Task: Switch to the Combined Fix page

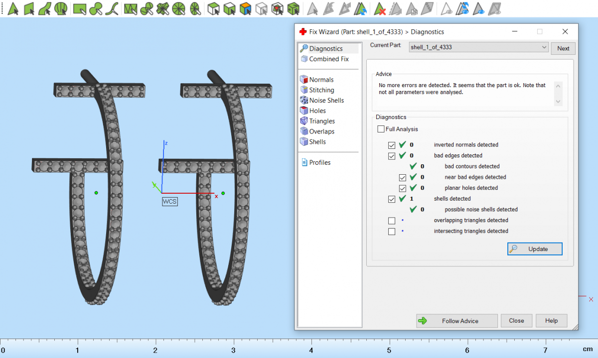Action: click(328, 59)
